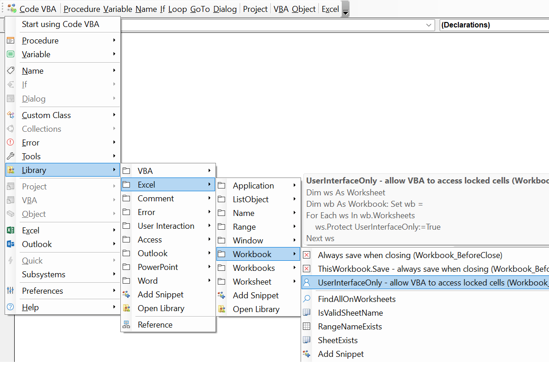Insert ThisWorkbook.Save always save snippet
549x366 pixels.
point(425,269)
